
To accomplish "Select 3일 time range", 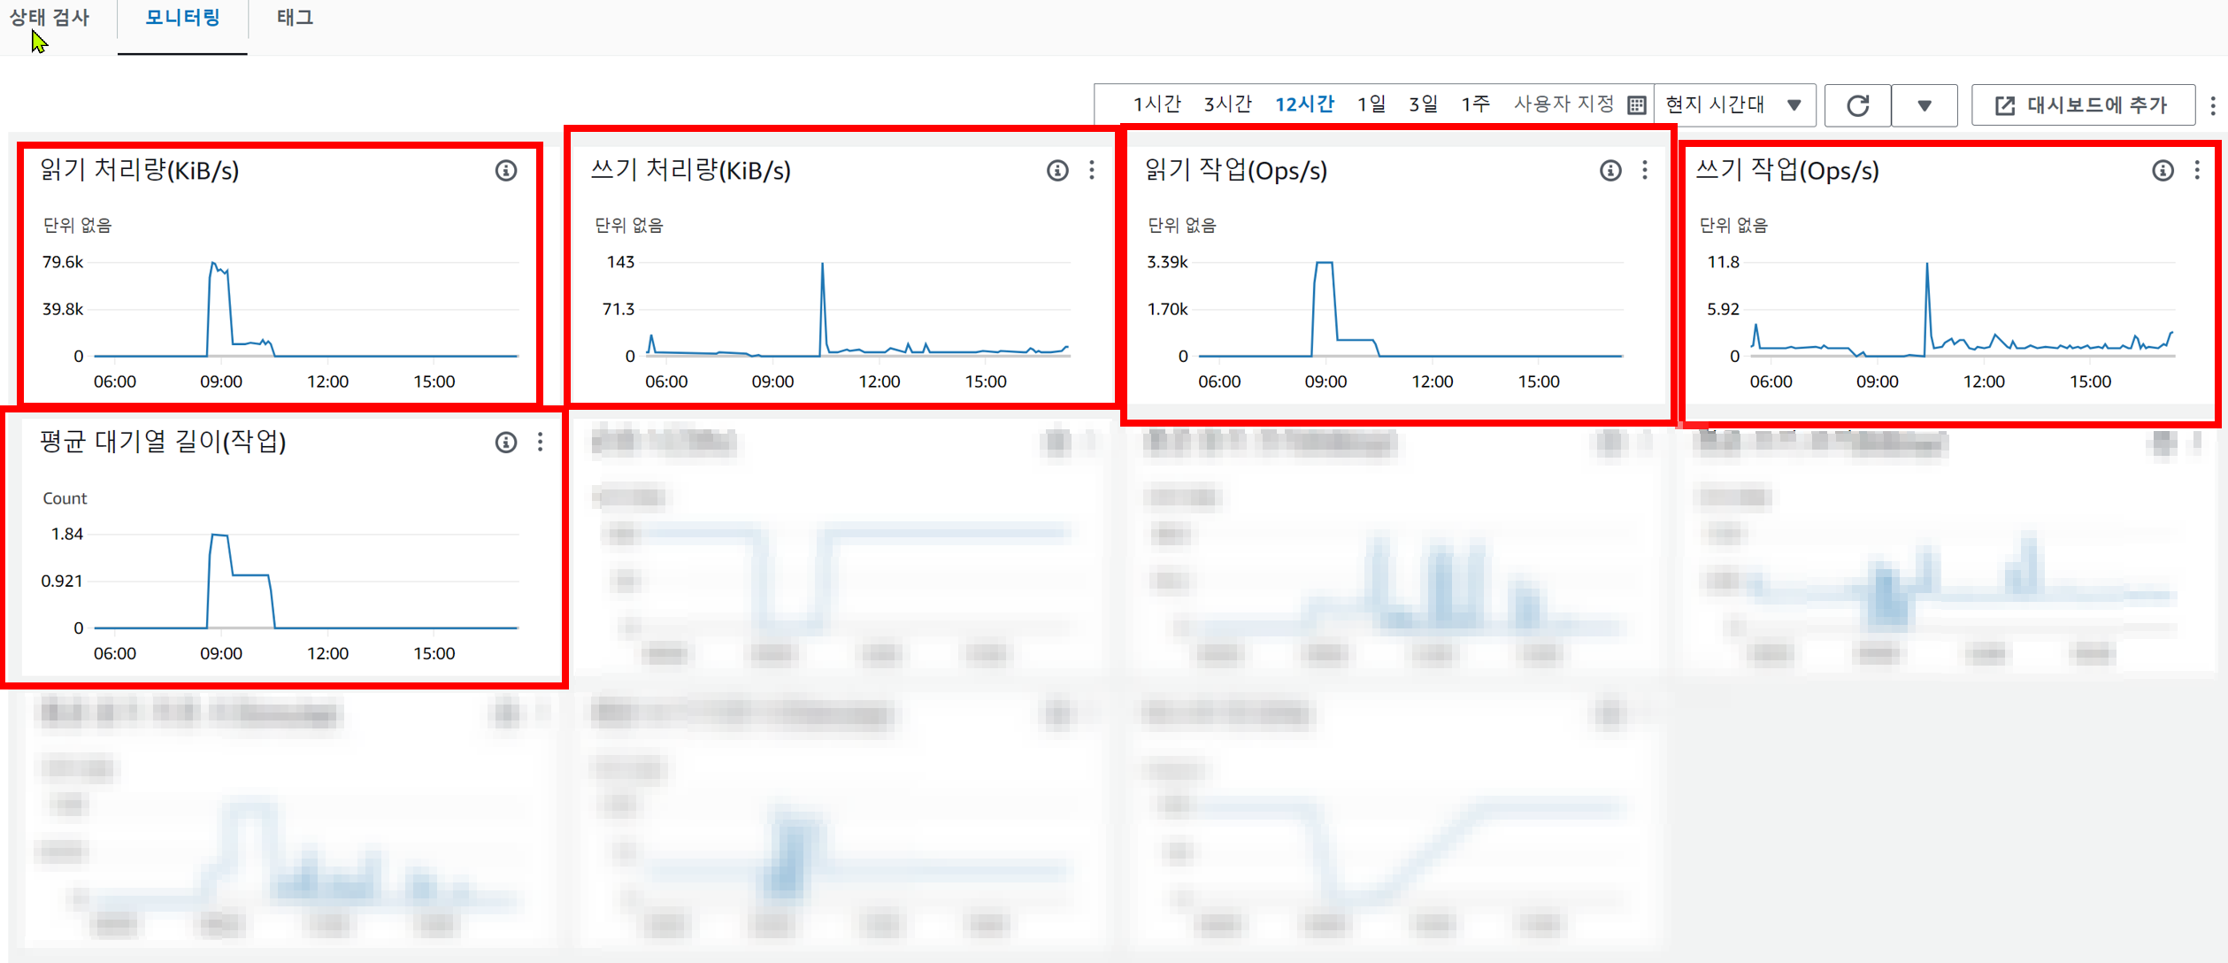I will (x=1423, y=104).
